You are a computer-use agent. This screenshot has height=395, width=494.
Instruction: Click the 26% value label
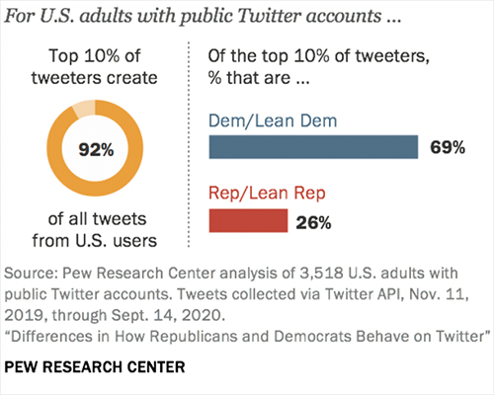click(x=313, y=223)
